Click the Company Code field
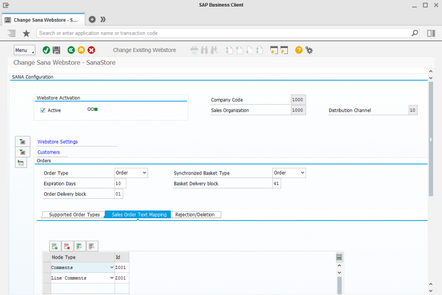 pos(298,99)
